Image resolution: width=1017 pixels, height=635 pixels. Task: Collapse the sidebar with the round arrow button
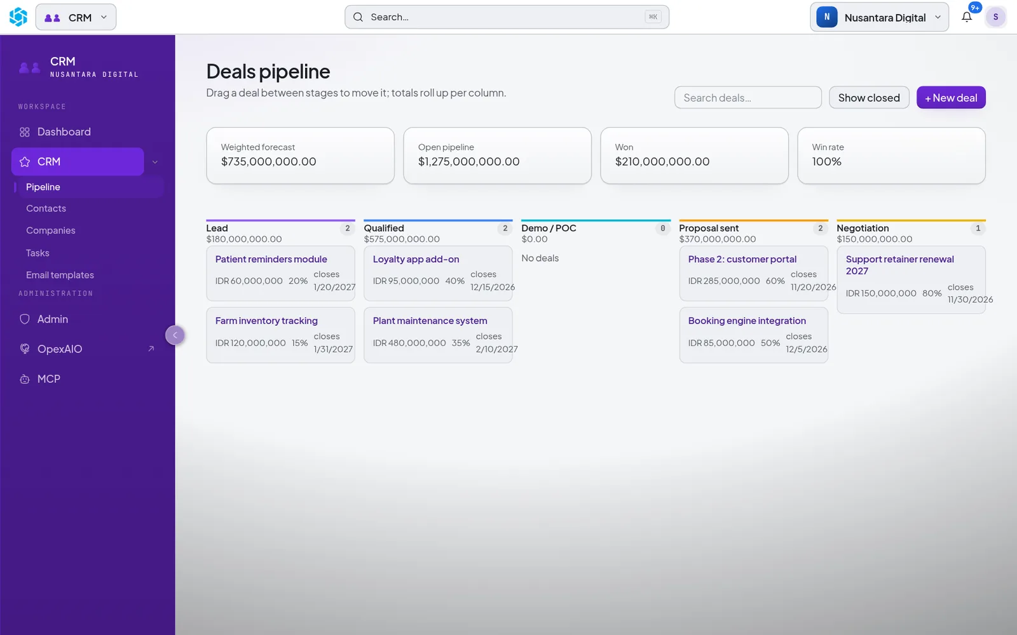click(175, 335)
